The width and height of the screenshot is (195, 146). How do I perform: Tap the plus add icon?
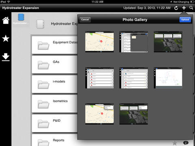point(184,8)
